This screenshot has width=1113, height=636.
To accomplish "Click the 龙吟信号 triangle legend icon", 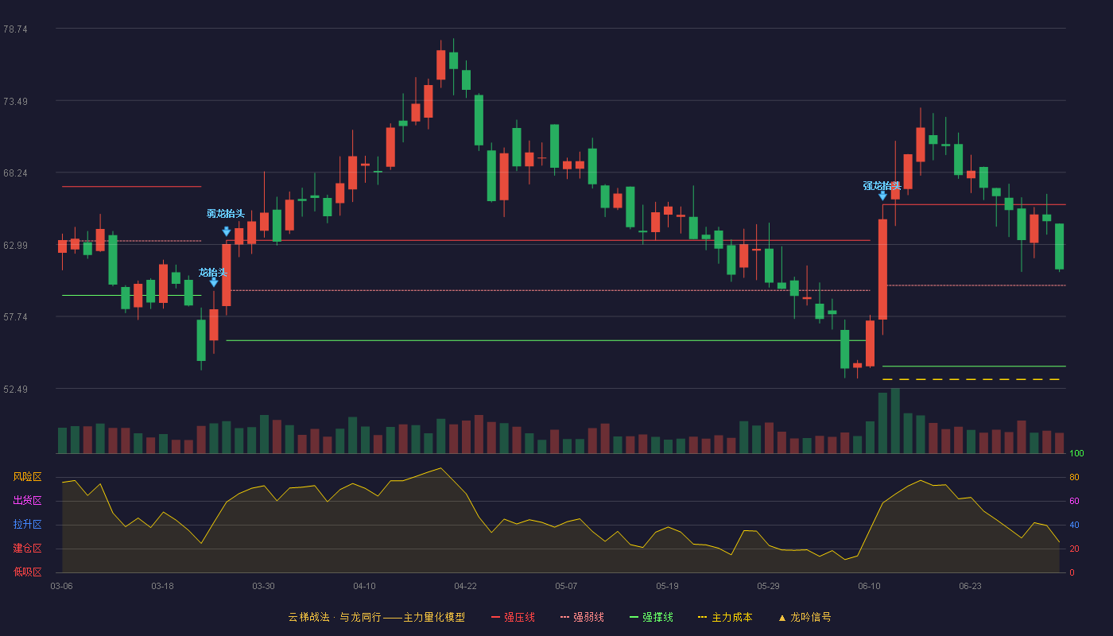I will click(x=782, y=618).
